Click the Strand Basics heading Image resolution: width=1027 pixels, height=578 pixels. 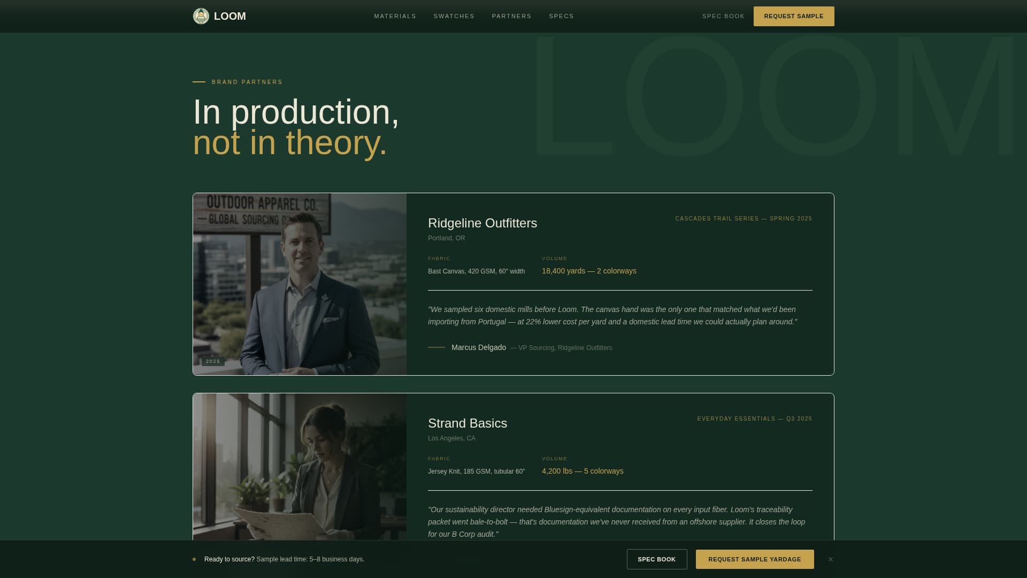[x=467, y=423]
